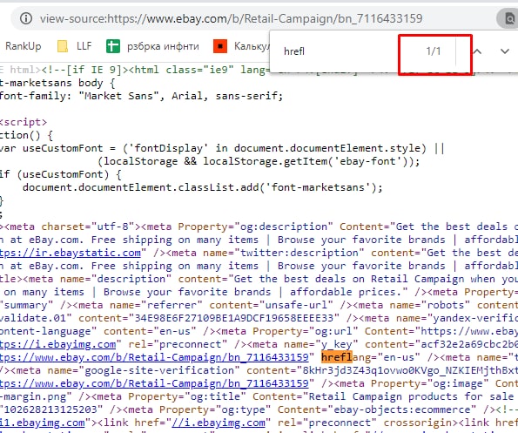Open Retail-Campaign link before hreflang attribute
Screen dimensions: 518x433
154,357
